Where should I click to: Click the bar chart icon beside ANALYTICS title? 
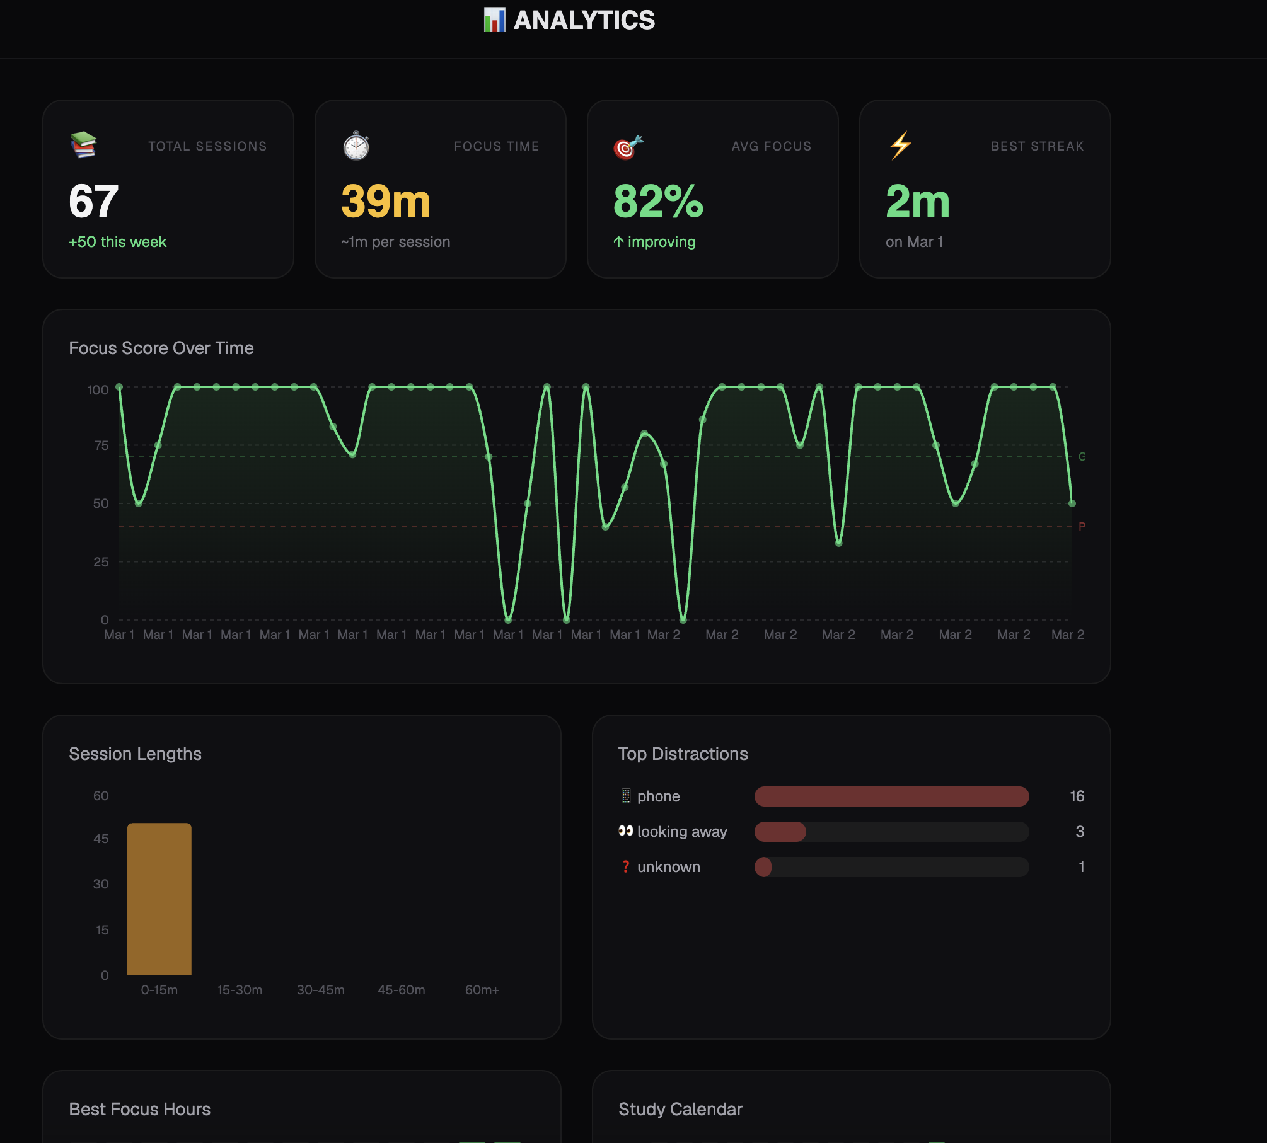[494, 20]
